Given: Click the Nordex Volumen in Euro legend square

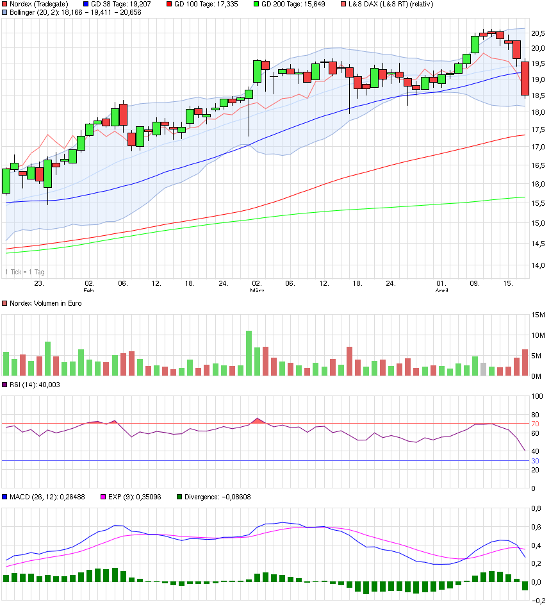Looking at the screenshot, I should pos(6,303).
